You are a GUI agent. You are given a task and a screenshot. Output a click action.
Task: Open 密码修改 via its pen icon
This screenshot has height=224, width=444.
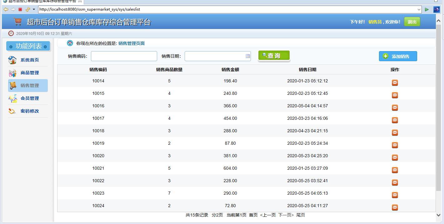point(12,111)
